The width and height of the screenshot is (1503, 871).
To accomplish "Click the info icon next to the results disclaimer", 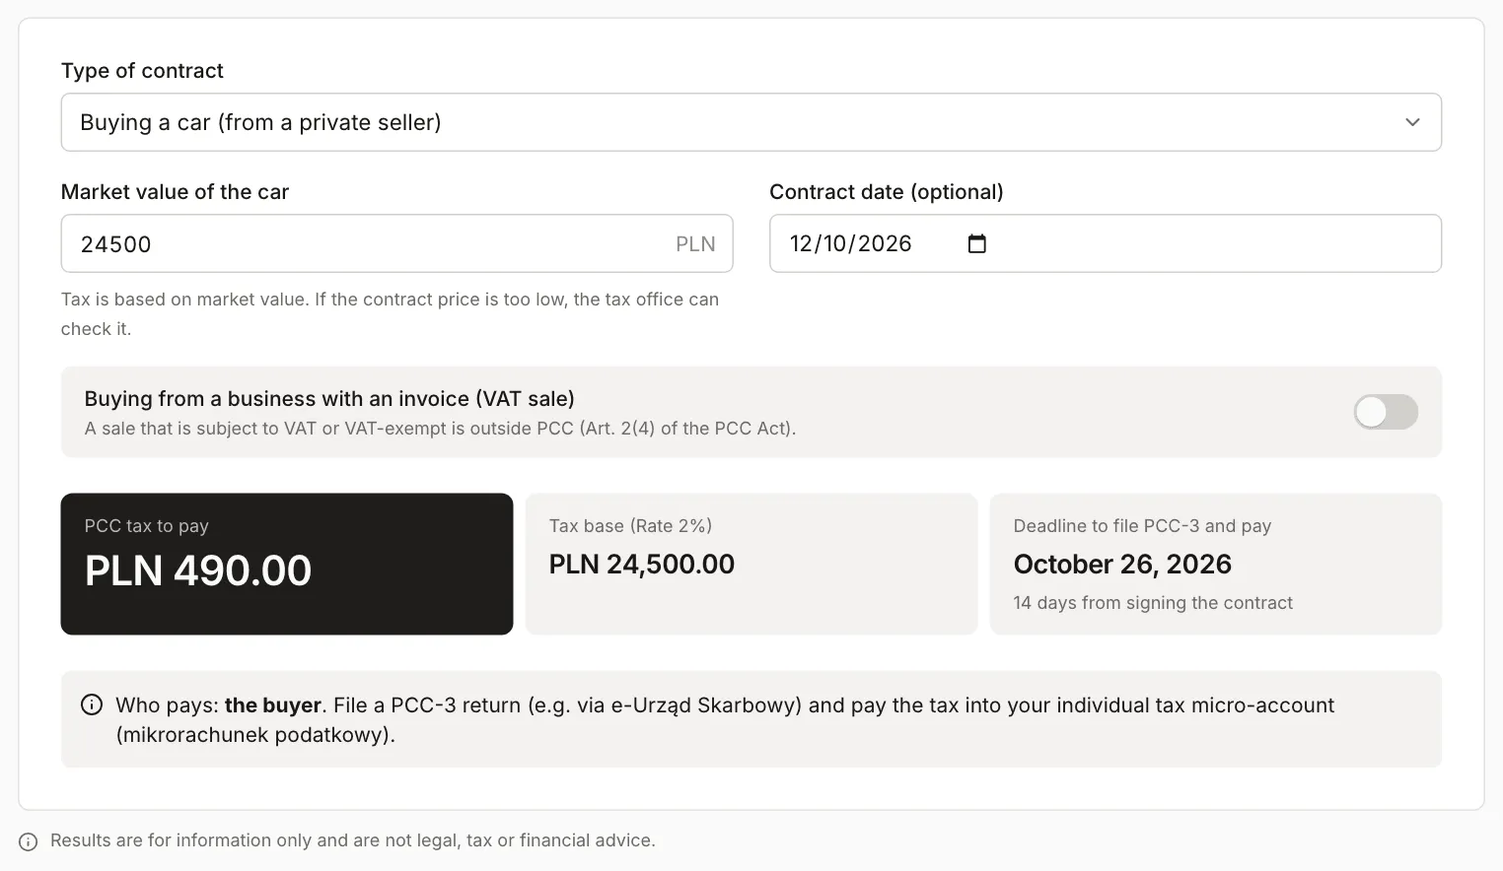I will pyautogui.click(x=29, y=841).
